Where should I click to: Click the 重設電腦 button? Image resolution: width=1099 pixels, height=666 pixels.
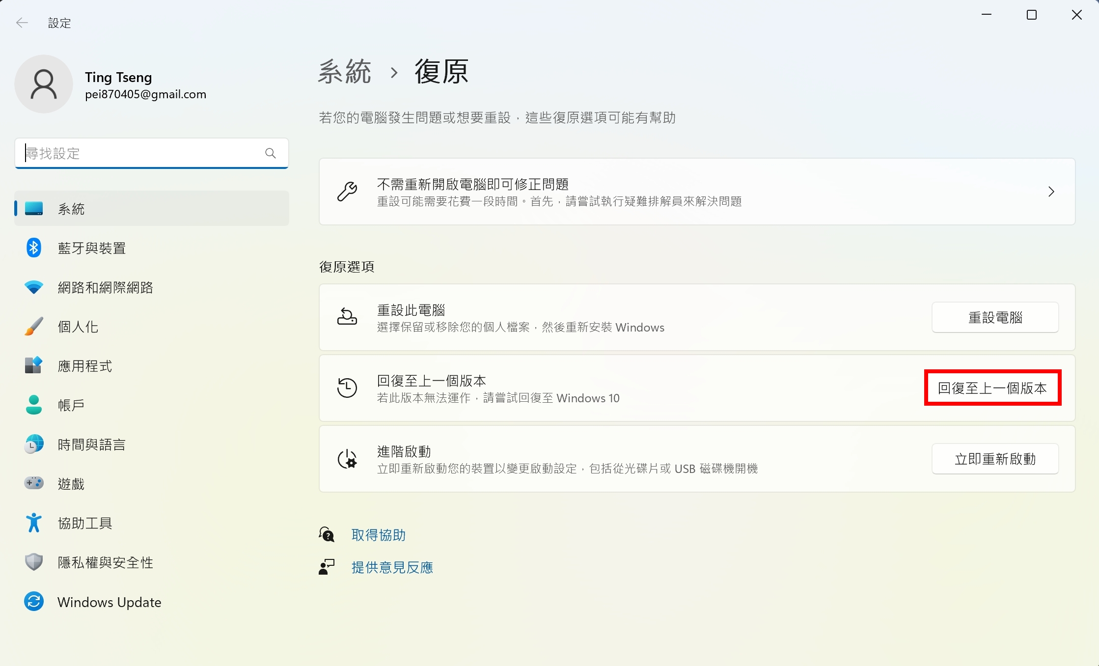995,317
